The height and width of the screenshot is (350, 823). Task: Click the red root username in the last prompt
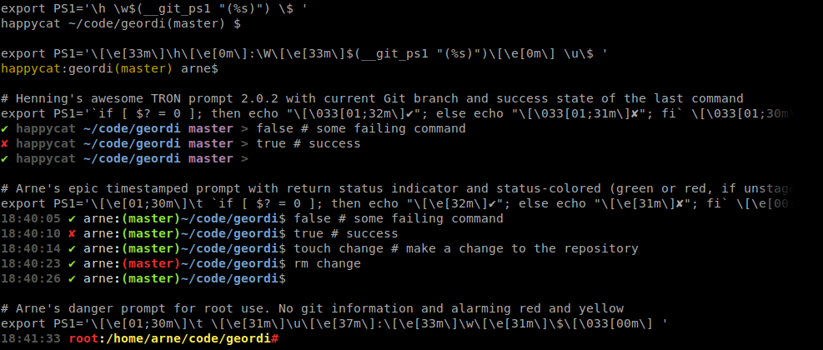click(x=83, y=338)
